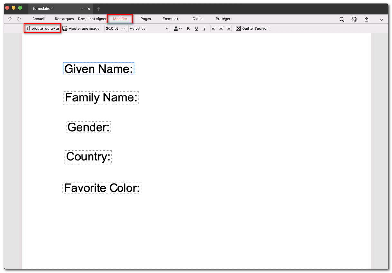
Task: Open the Remplir et signer tab
Action: [x=92, y=19]
